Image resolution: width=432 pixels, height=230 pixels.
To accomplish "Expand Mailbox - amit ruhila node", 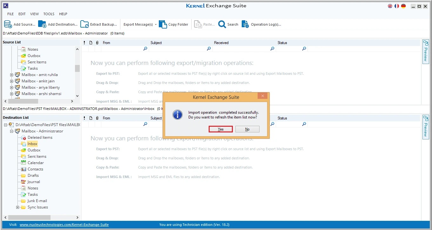I will [x=12, y=75].
